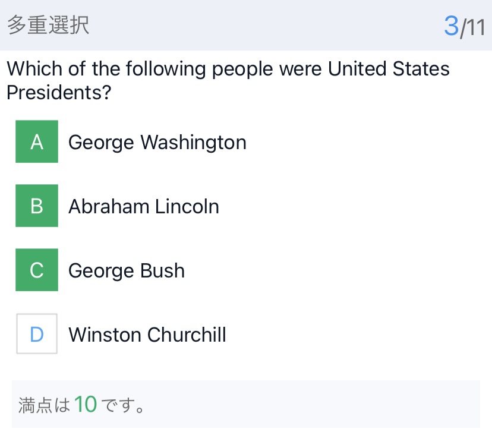
Task: Click the green score number 10
Action: click(x=86, y=405)
